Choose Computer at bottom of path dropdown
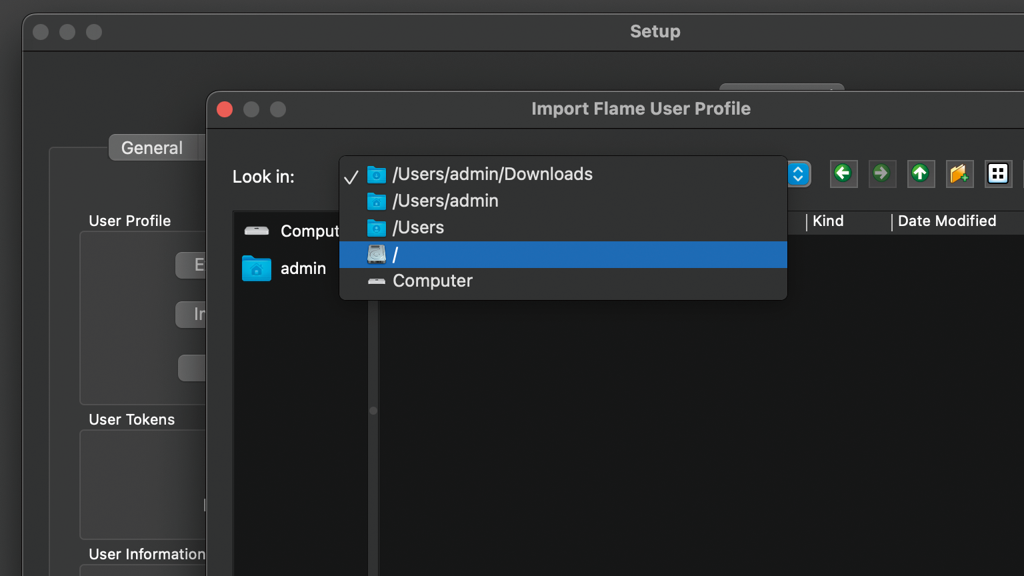The width and height of the screenshot is (1024, 576). (433, 281)
